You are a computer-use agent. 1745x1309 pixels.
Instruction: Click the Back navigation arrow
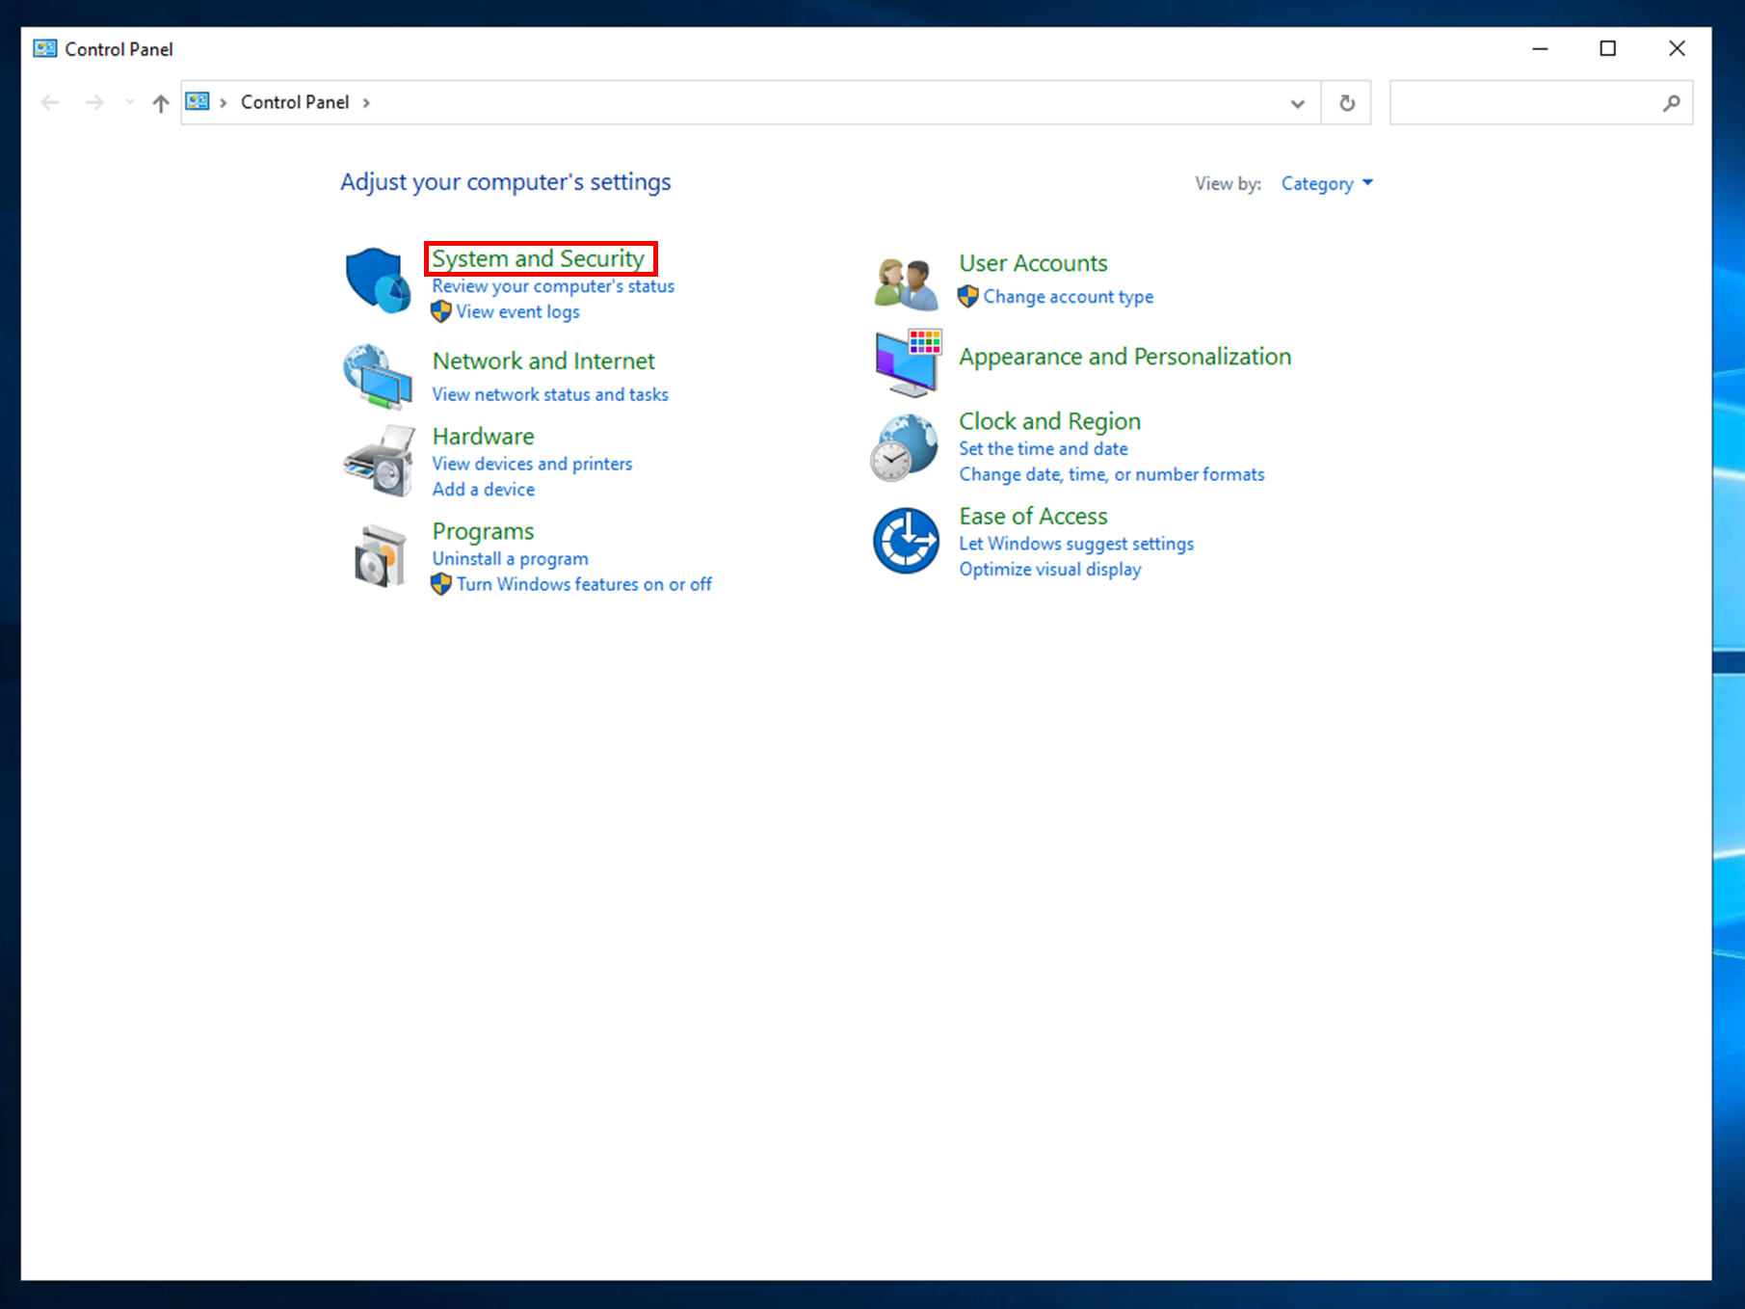pos(50,102)
